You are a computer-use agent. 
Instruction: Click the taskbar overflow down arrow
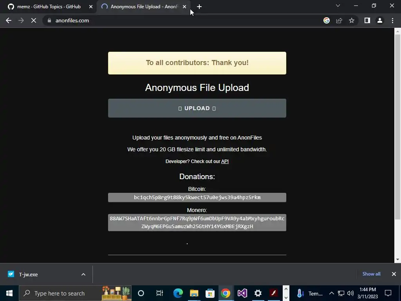tap(286, 298)
